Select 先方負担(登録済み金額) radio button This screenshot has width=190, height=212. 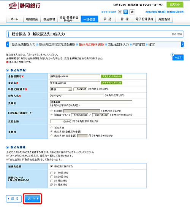[x=52, y=132]
